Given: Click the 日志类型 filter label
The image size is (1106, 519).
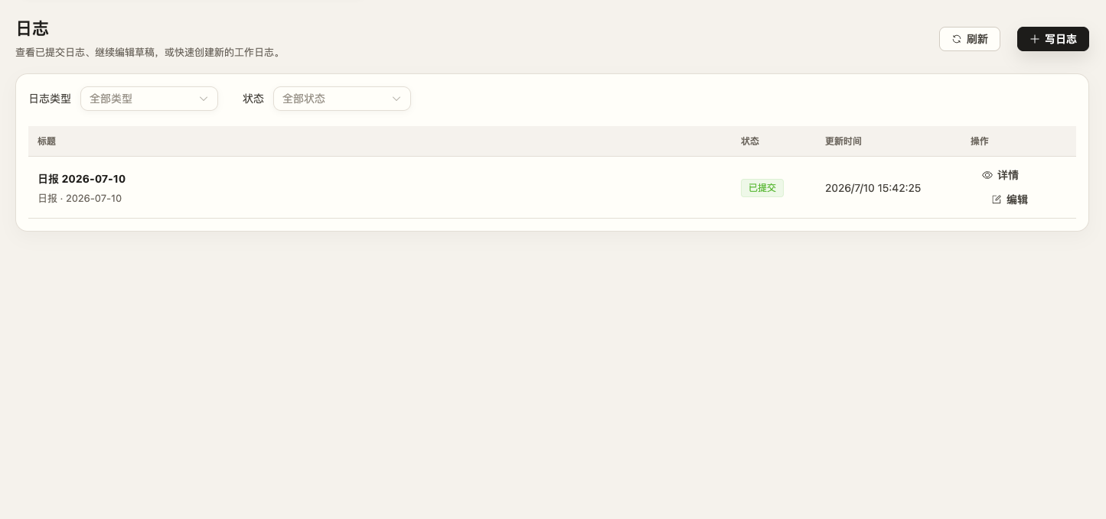Looking at the screenshot, I should tap(50, 99).
